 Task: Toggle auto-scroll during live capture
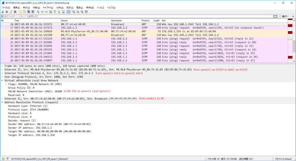(x=63, y=12)
